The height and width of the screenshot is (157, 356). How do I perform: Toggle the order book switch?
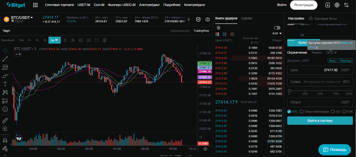pyautogui.click(x=277, y=28)
